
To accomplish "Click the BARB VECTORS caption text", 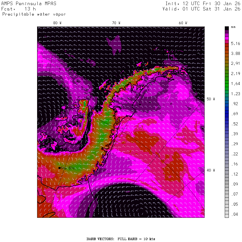I will (121, 239).
